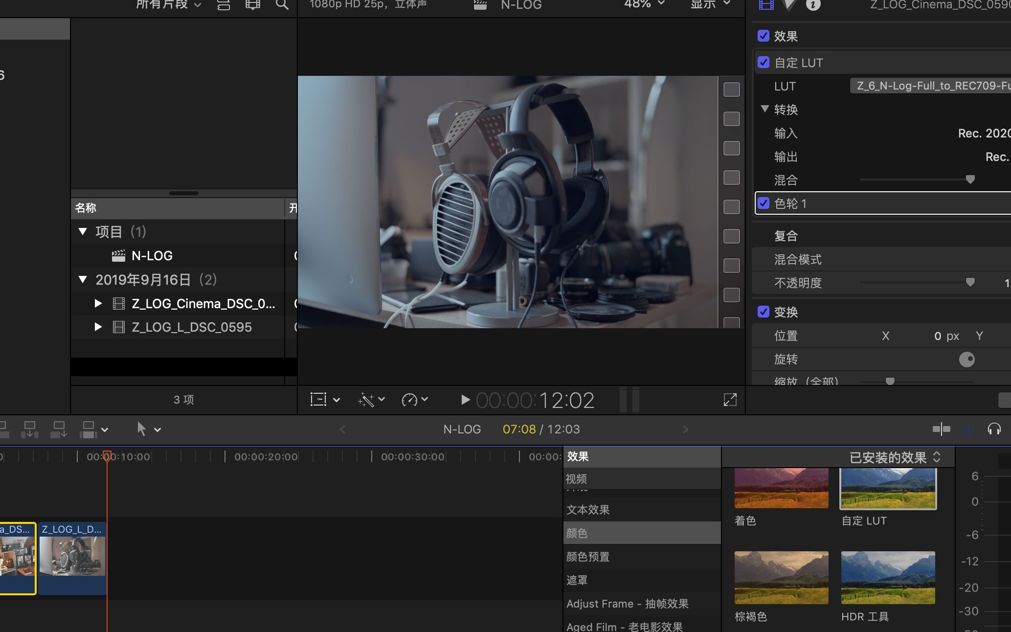Disable the 自定 LUT effect checkbox
1011x632 pixels.
(x=763, y=63)
